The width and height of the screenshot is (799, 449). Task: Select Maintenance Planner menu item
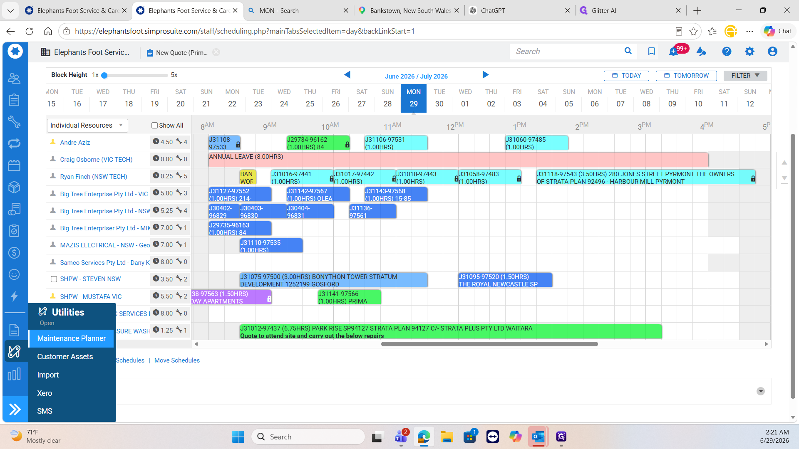pyautogui.click(x=71, y=338)
